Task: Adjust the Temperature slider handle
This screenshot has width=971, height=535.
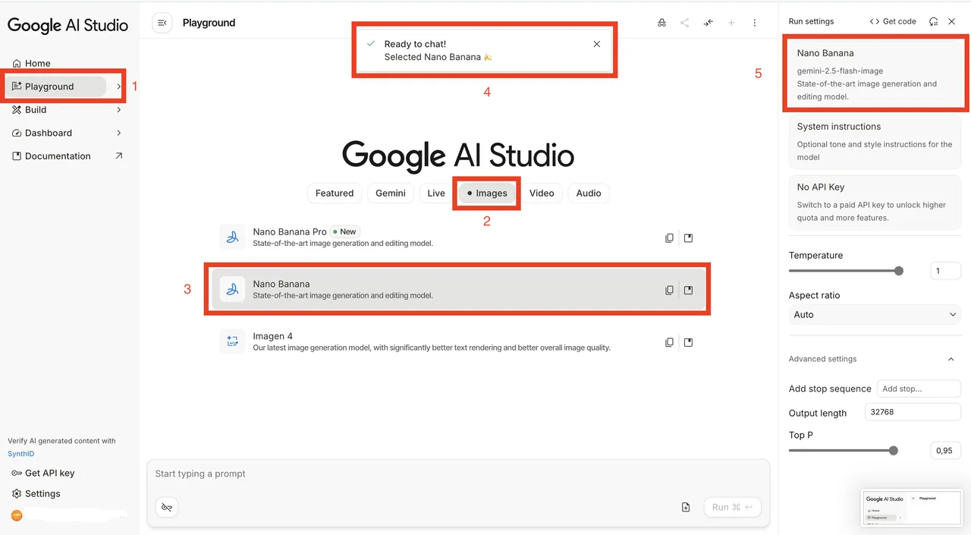Action: (899, 271)
